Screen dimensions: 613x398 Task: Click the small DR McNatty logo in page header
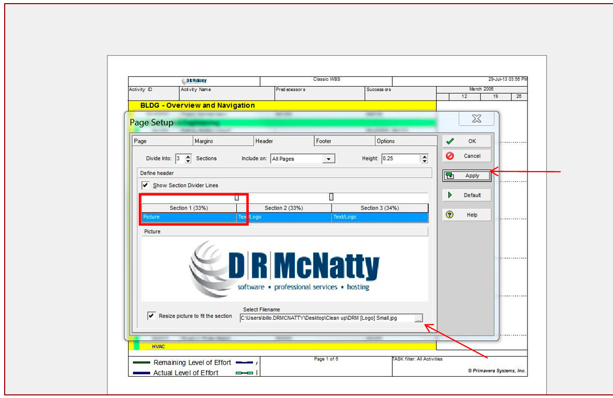tap(194, 81)
